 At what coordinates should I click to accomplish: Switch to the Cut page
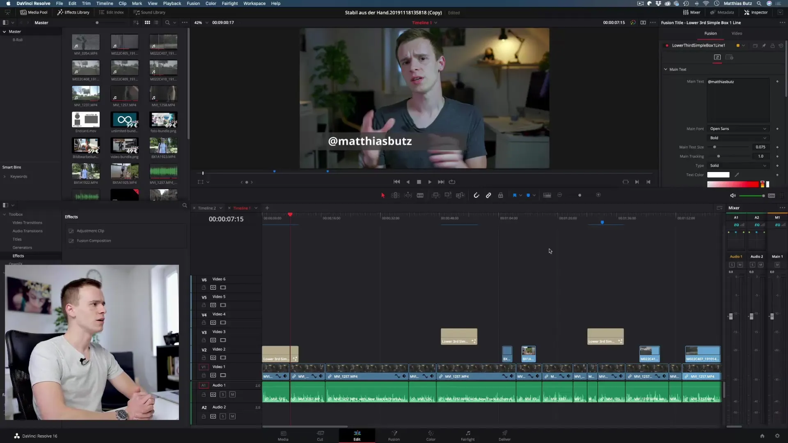[x=320, y=436]
